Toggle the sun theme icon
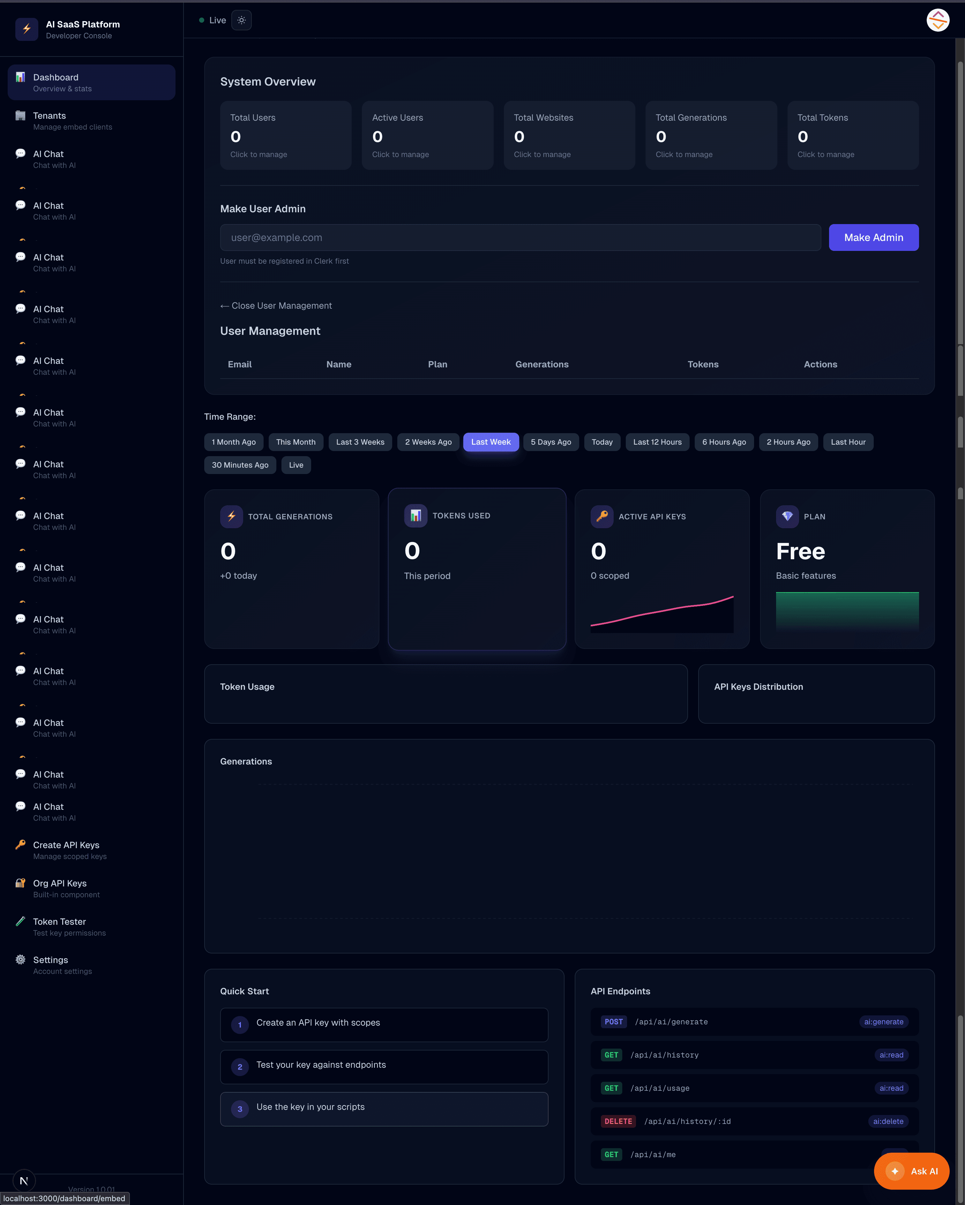 tap(241, 20)
